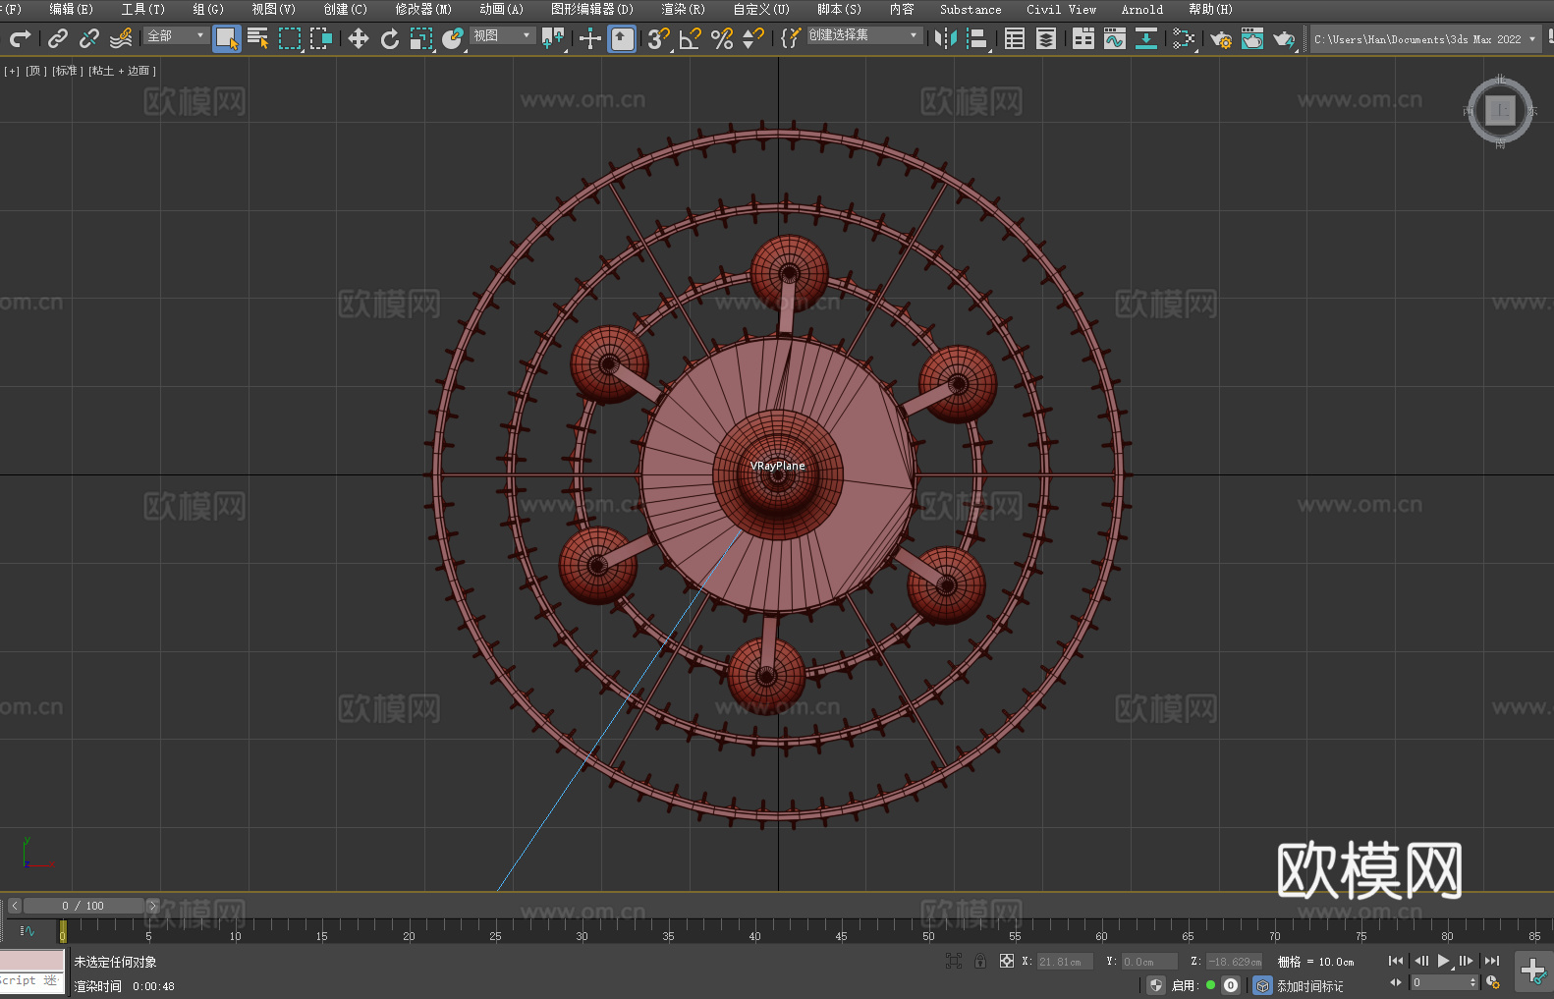Screen dimensions: 1554x999
Task: Open the Arnold menu
Action: 1141,9
